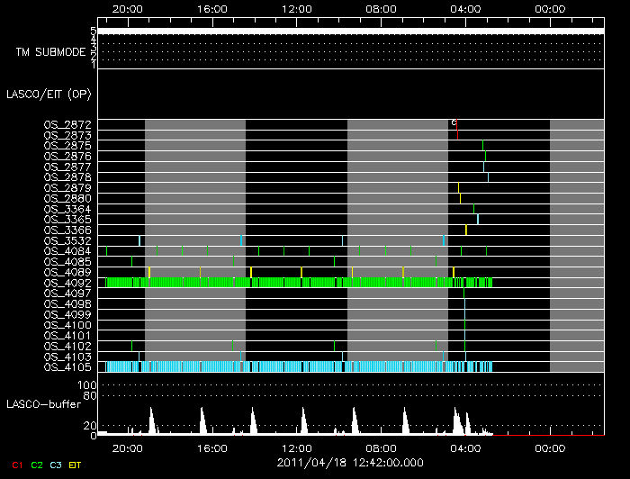The image size is (630, 479).
Task: Click the yellow marker in OS_2880 row
Action: (460, 198)
